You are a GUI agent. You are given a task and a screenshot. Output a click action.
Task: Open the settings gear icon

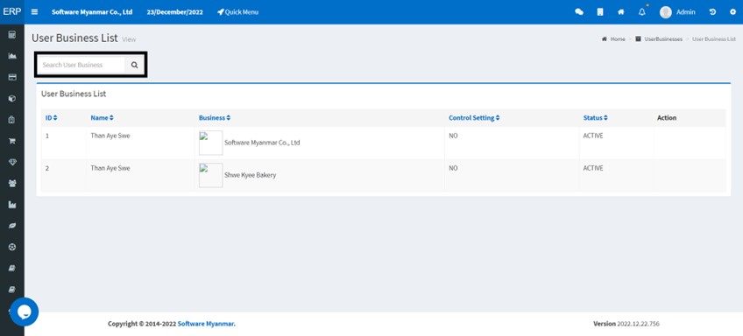click(x=732, y=12)
